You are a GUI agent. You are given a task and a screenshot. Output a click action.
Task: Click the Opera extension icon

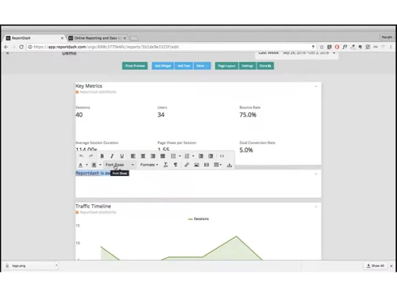pos(337,47)
